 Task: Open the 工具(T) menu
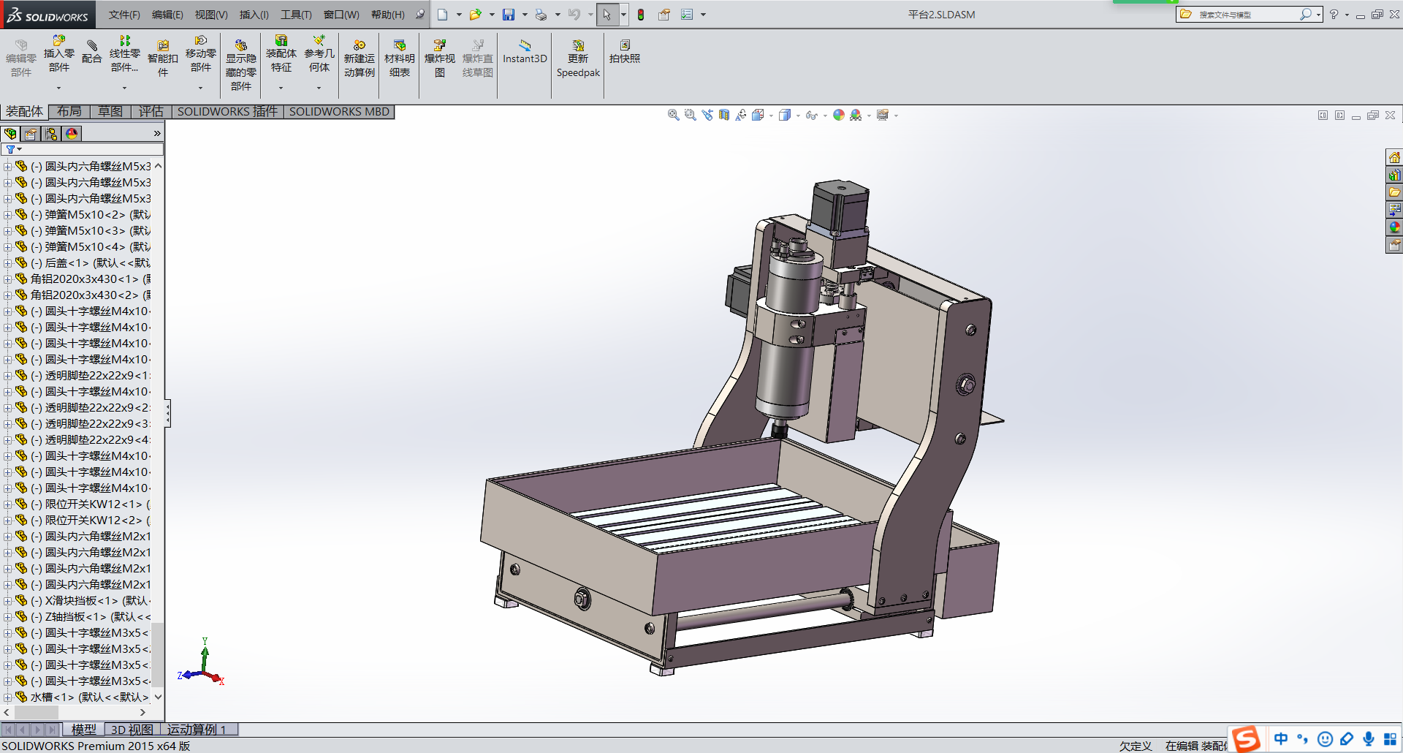296,15
